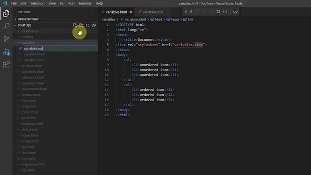Close the variables.html editor tab
The height and width of the screenshot is (175, 311).
pyautogui.click(x=131, y=12)
